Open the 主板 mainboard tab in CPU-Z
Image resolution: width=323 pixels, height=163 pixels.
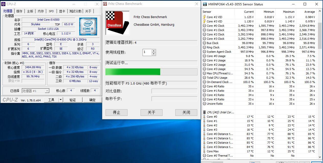click(30, 11)
